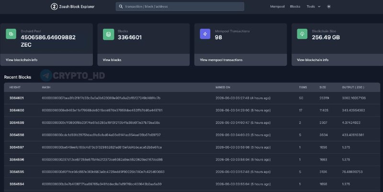
Task: Open View blockchain info under Blockchain Size
Action: pyautogui.click(x=313, y=60)
